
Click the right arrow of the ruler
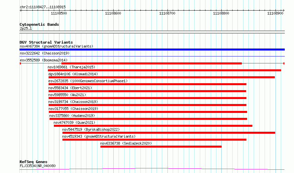click(283, 11)
